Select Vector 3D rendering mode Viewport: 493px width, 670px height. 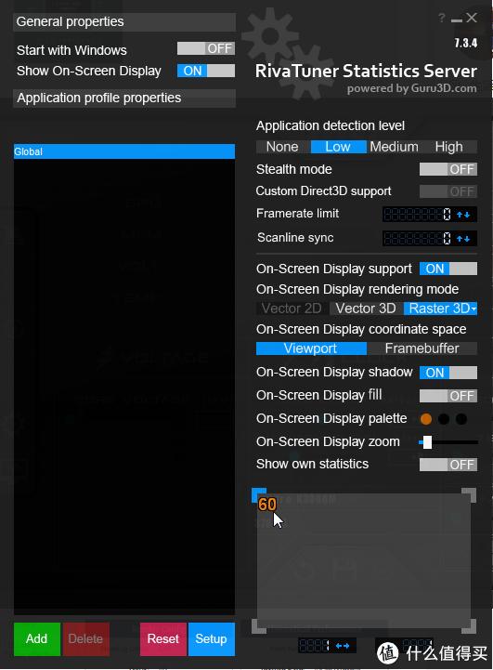pyautogui.click(x=366, y=309)
